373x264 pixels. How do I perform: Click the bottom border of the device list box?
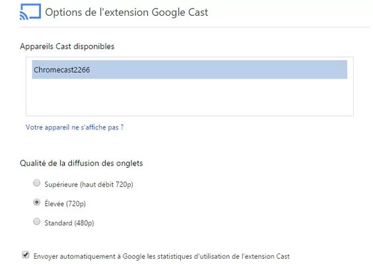click(x=189, y=115)
